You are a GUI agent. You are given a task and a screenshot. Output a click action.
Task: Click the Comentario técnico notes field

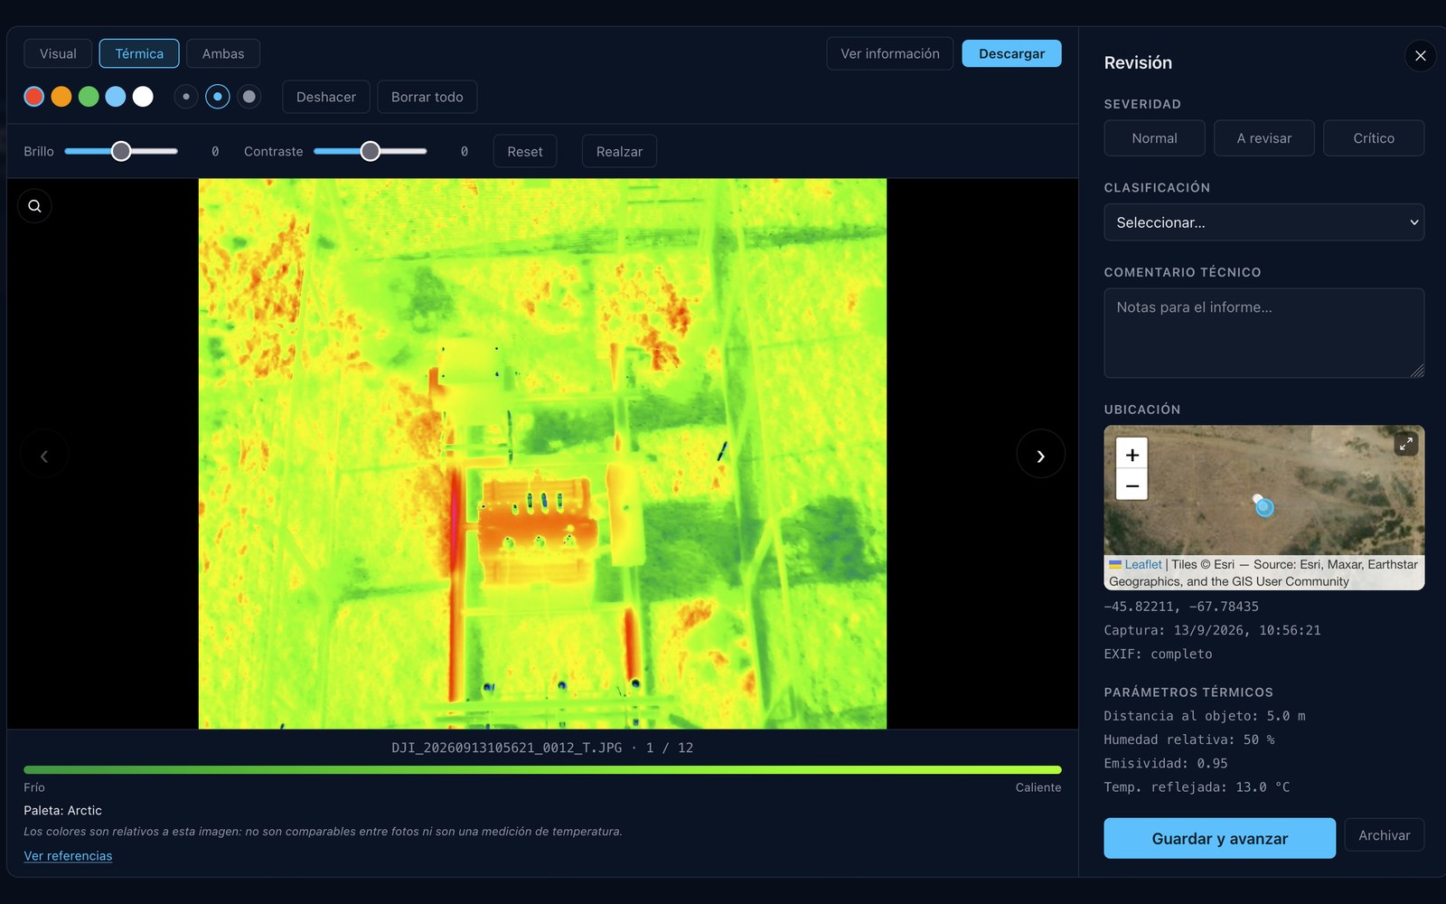pos(1263,333)
